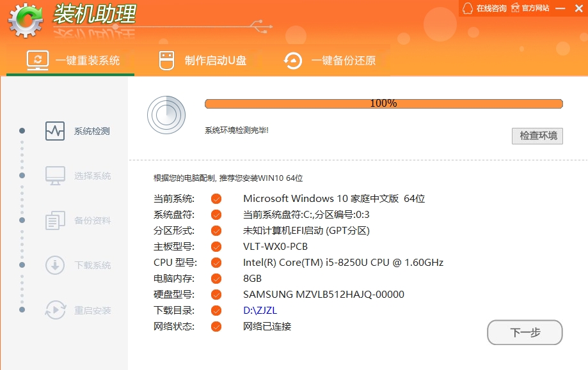Click the documents icon for 备份资料
This screenshot has width=588, height=370.
tap(55, 220)
